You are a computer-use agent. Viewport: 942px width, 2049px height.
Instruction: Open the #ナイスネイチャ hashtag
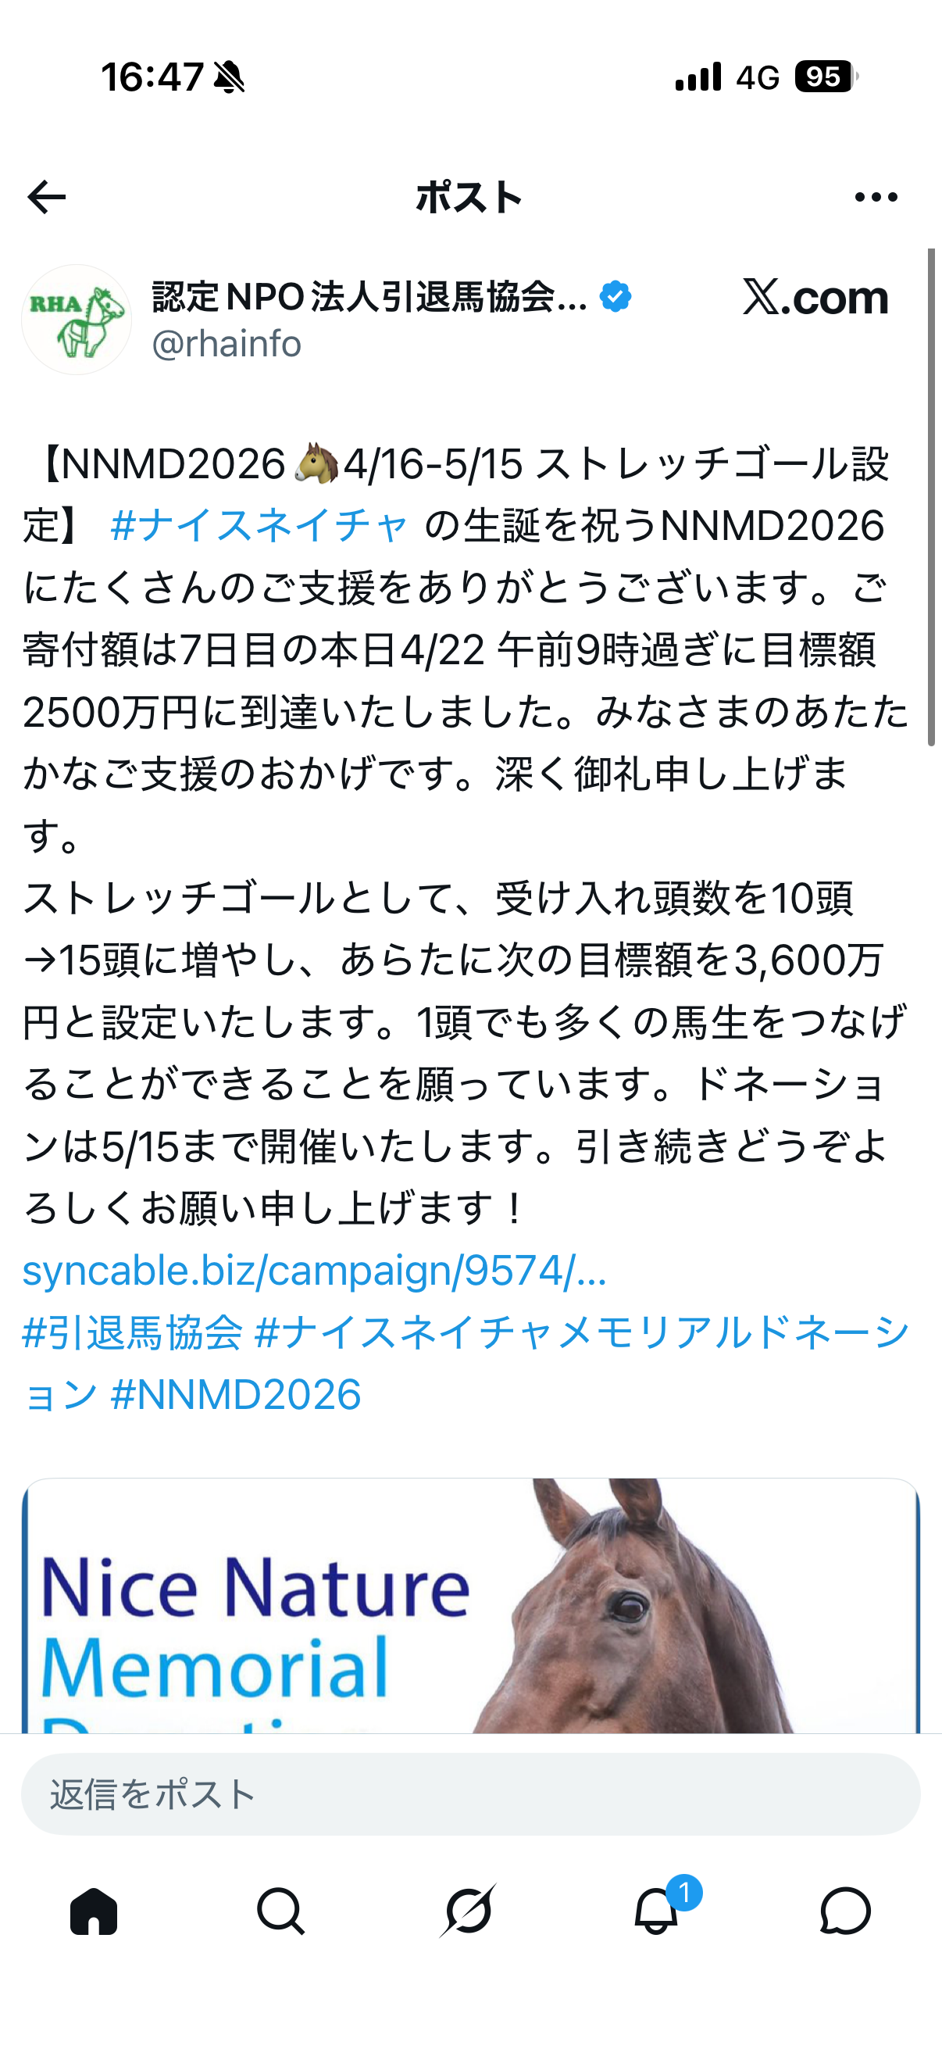(259, 527)
